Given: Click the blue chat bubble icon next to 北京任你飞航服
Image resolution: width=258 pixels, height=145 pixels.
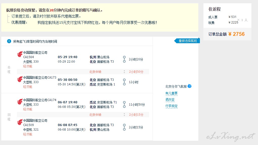Looking at the screenshot, I should tap(190, 86).
